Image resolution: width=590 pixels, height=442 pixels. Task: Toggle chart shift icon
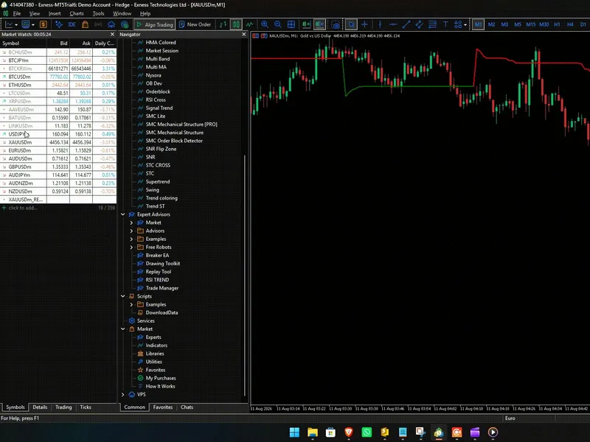click(320, 24)
